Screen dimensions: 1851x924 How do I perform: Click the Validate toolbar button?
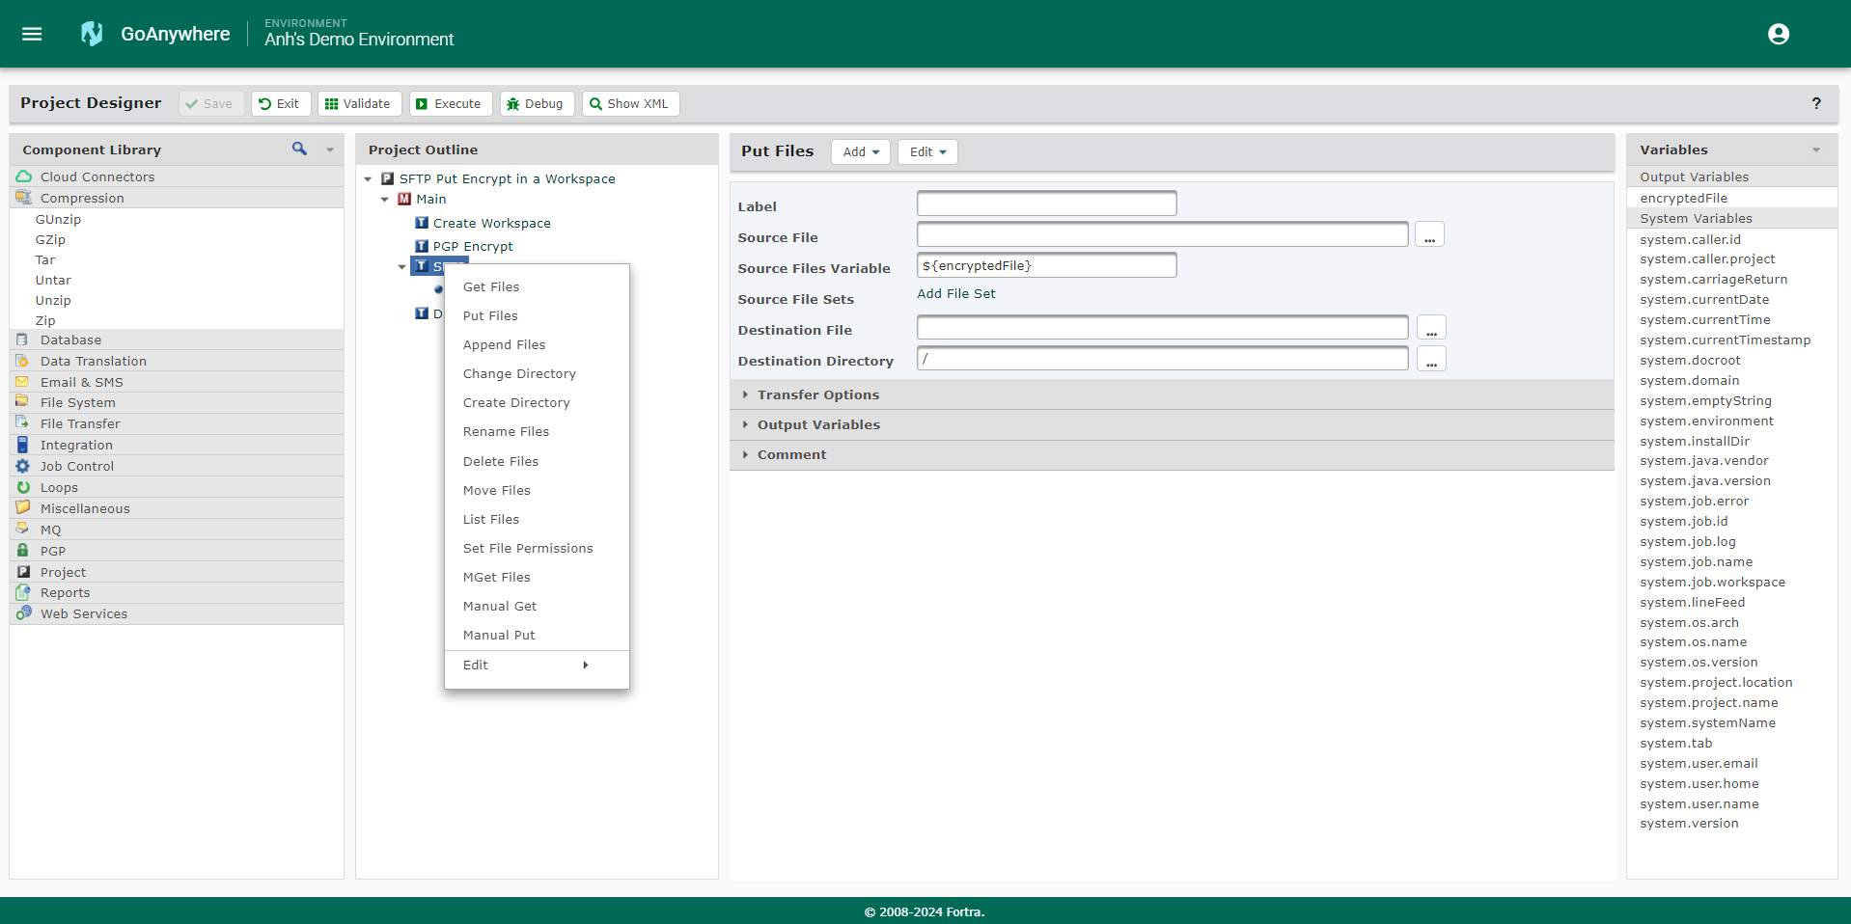click(x=359, y=103)
